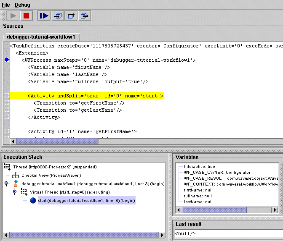Open the Debug menu

tap(22, 5)
